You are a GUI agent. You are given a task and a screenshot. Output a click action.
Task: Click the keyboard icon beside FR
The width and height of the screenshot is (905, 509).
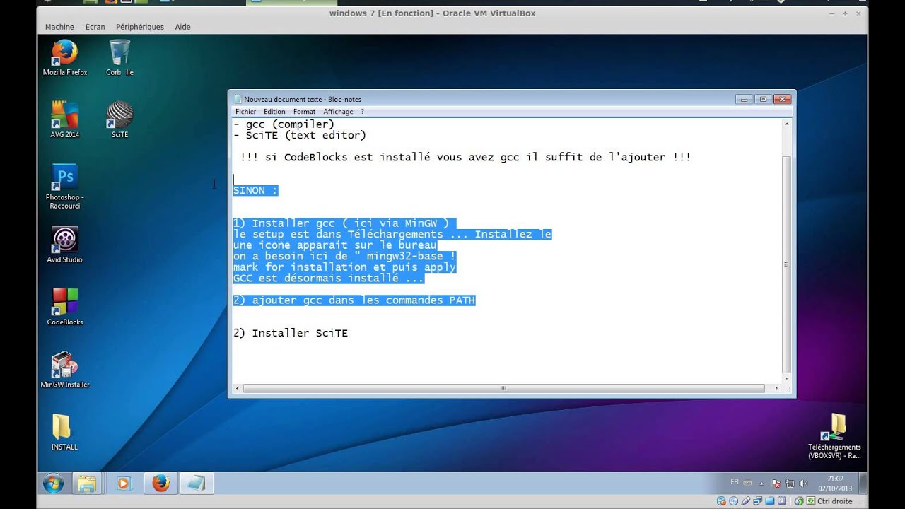pos(748,484)
